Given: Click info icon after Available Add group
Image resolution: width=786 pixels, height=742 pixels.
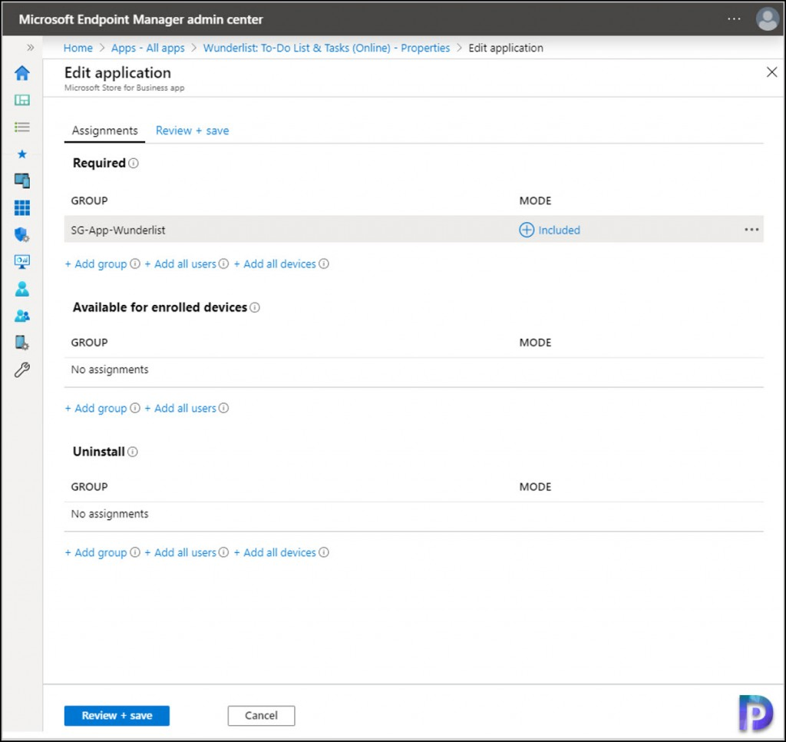Looking at the screenshot, I should [x=135, y=409].
